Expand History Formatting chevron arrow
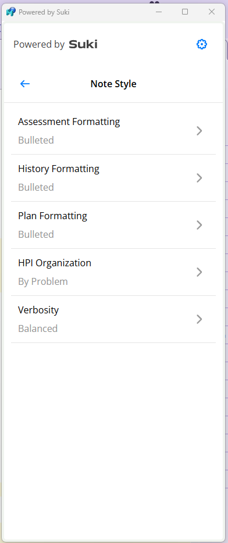The height and width of the screenshot is (543, 228). [x=199, y=178]
